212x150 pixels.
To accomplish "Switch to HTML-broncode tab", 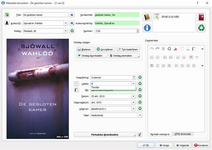I will click(x=182, y=134).
